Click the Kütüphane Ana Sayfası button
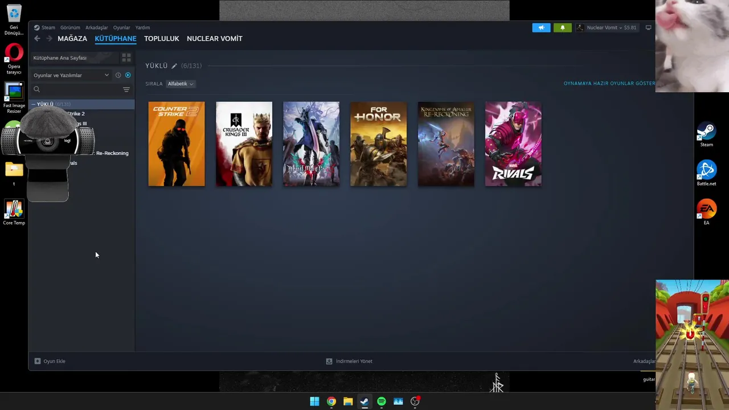The image size is (729, 410). [x=74, y=58]
